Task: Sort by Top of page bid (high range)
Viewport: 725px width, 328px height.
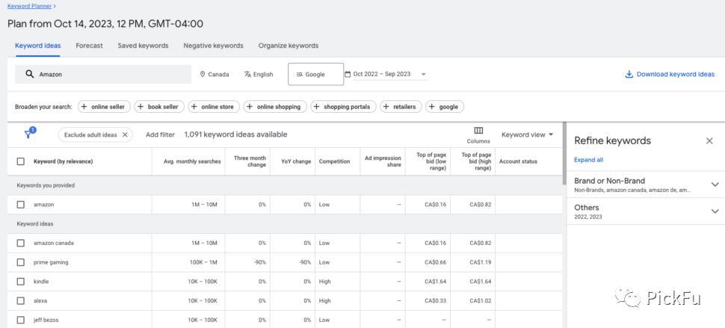Action: pos(476,161)
